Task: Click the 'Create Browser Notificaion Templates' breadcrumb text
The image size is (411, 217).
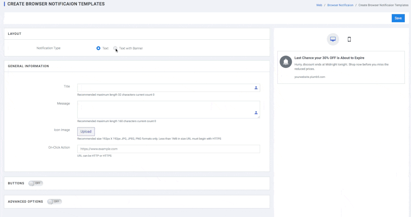Action: tap(383, 5)
